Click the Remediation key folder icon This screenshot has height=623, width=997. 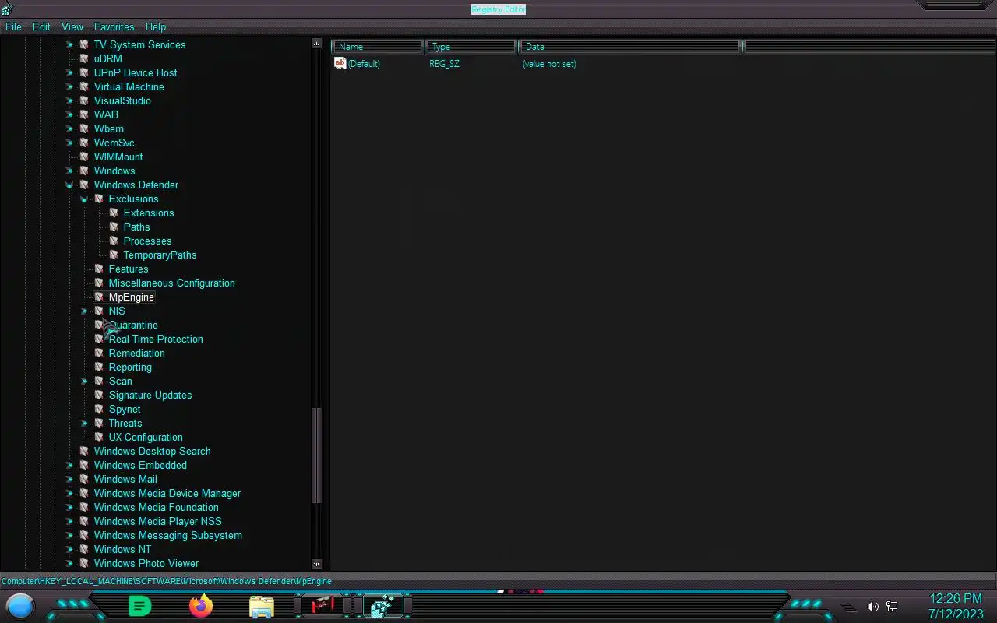(x=99, y=353)
